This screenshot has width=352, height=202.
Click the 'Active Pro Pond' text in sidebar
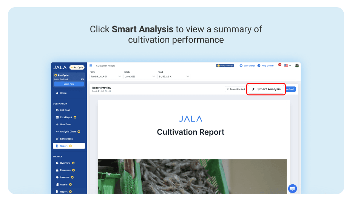(61, 79)
